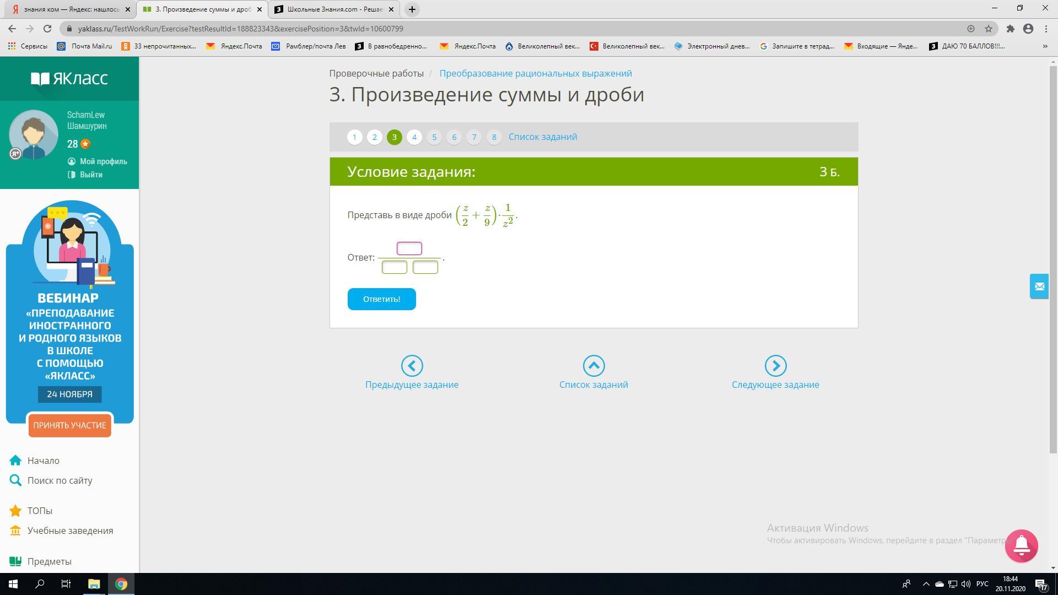Bookmark this page with the star icon
The width and height of the screenshot is (1058, 595).
coord(989,29)
